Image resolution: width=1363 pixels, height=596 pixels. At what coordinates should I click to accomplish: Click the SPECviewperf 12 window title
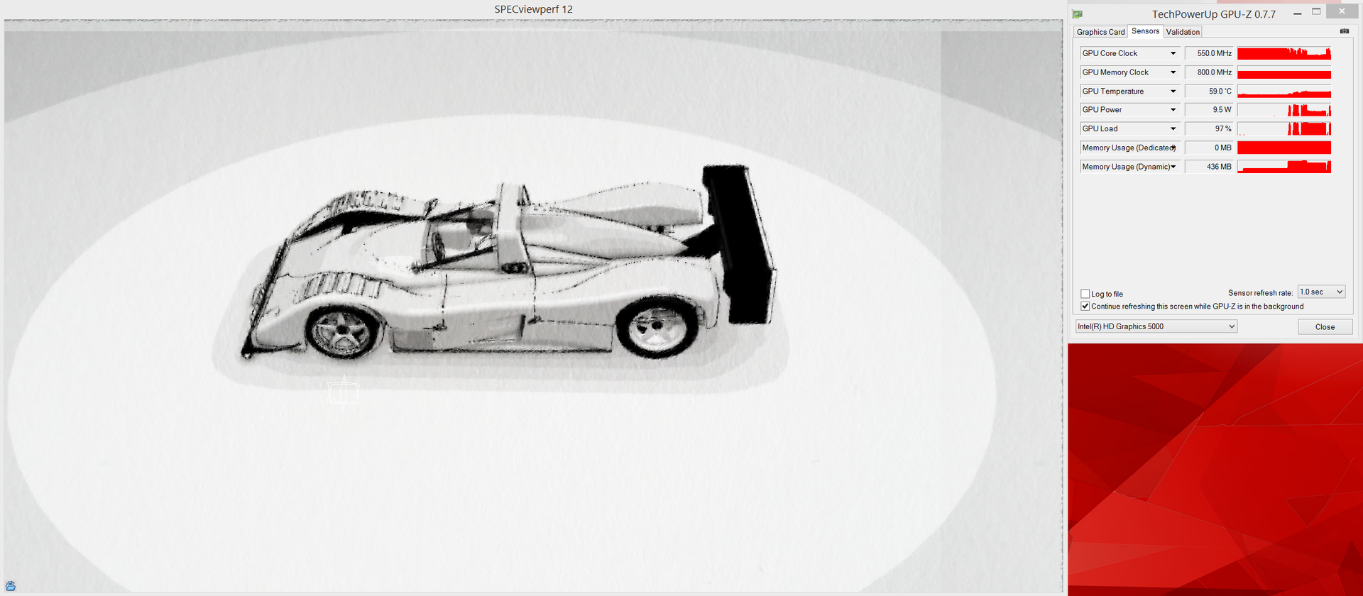click(x=534, y=9)
